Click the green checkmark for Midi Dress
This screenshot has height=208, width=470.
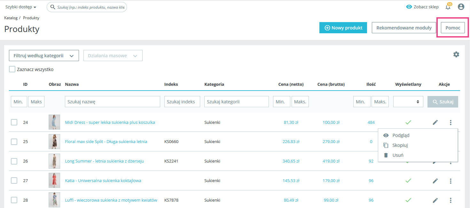pos(408,122)
